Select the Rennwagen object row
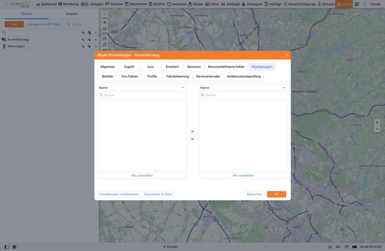This screenshot has width=385, height=251. pyautogui.click(x=49, y=46)
